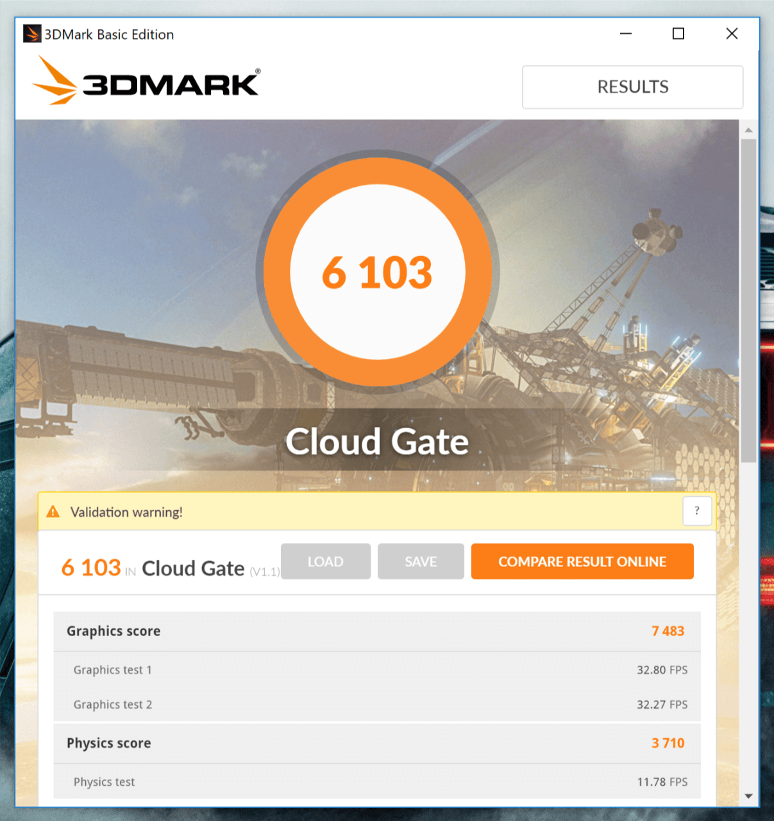This screenshot has height=821, width=774.
Task: Click COMPARE RESULT ONLINE button
Action: point(582,562)
